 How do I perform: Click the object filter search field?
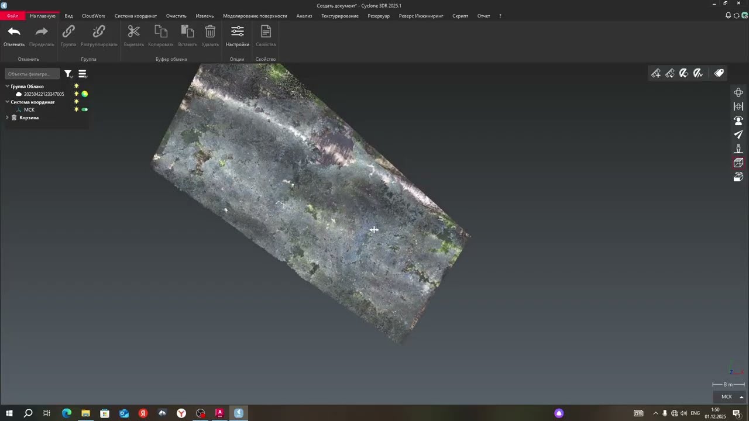[x=32, y=74]
